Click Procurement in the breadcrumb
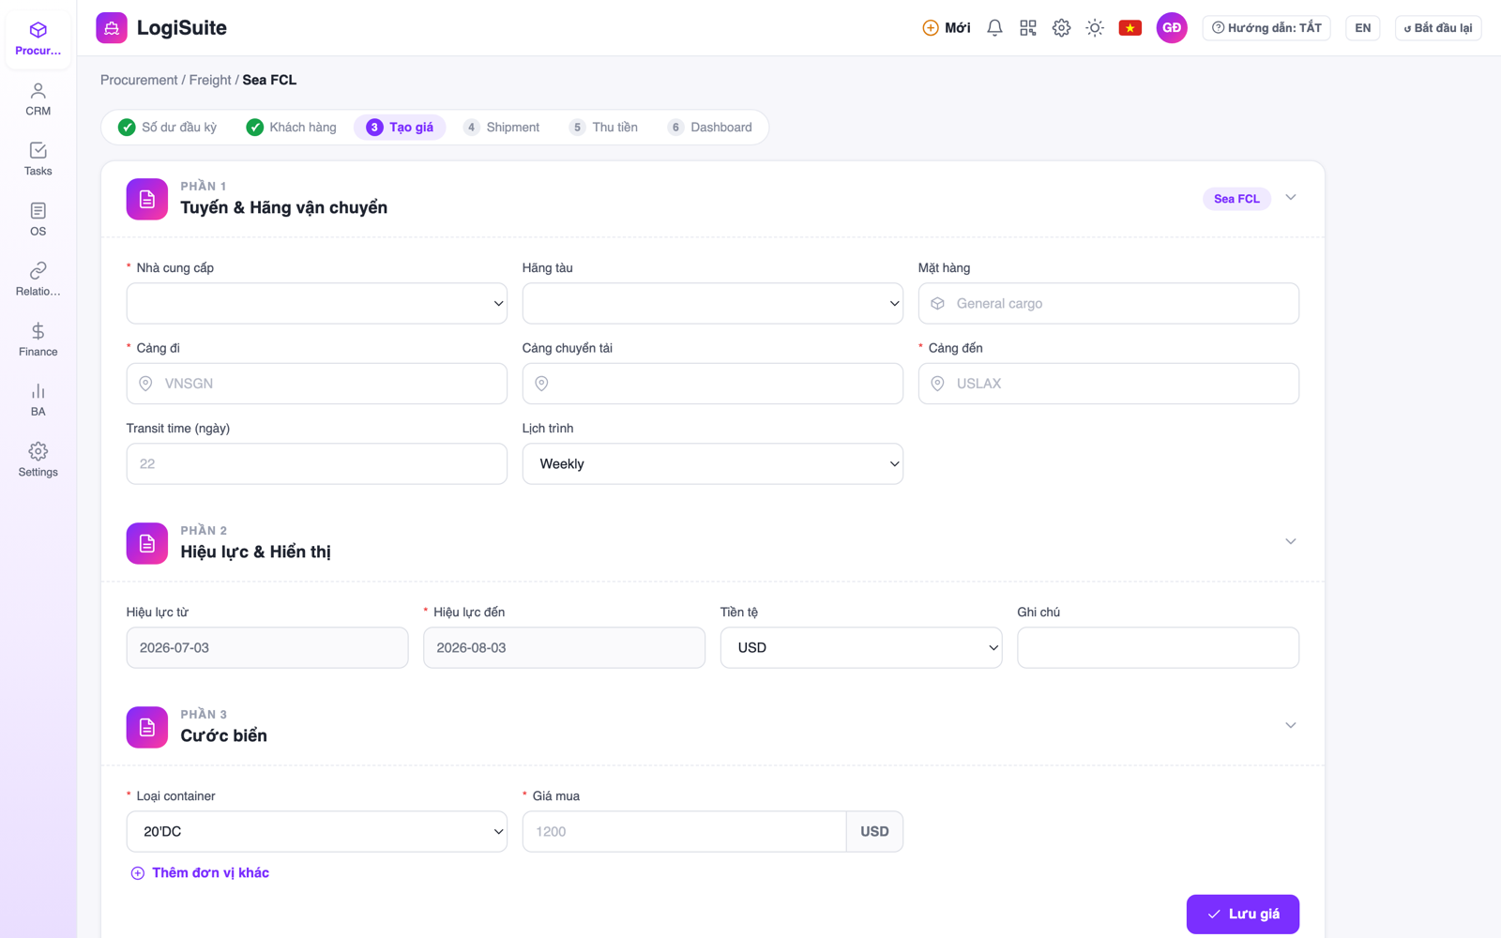1501x938 pixels. coord(139,80)
